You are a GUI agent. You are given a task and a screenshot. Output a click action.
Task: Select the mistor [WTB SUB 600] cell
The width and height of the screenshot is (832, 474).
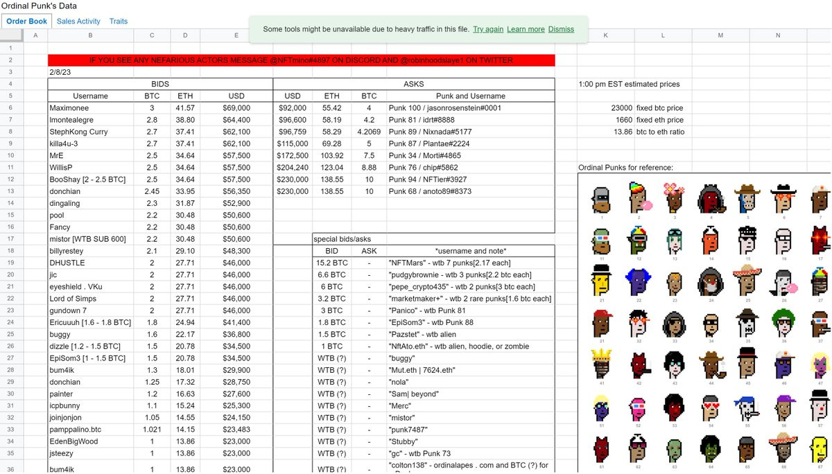(90, 239)
